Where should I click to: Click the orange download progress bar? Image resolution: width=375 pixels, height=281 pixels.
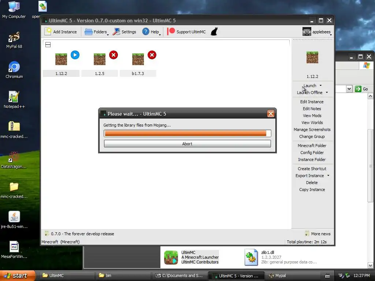187,133
